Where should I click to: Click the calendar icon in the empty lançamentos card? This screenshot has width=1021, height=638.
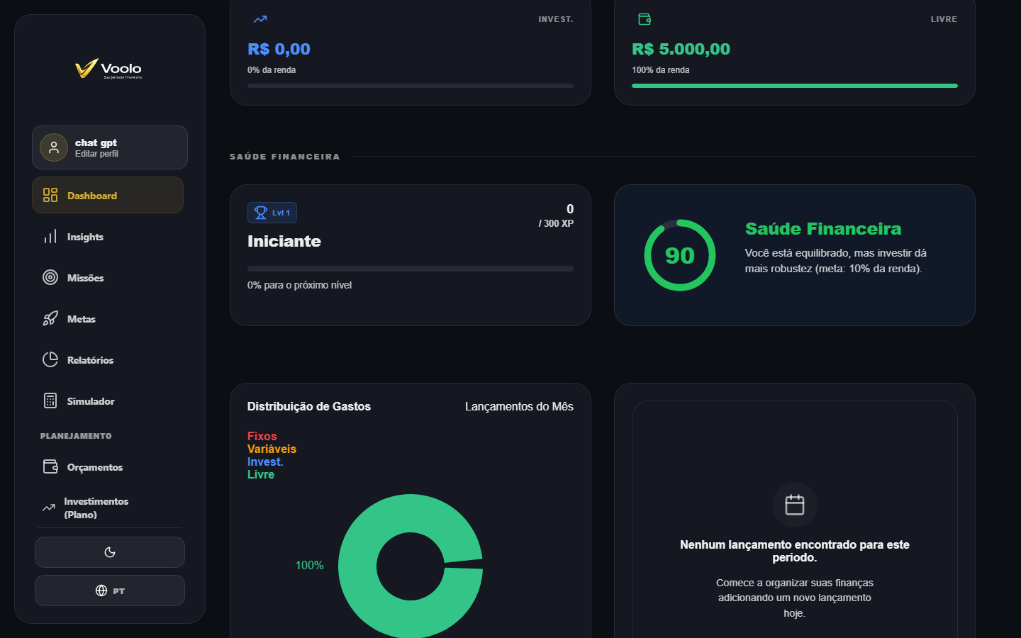pyautogui.click(x=795, y=505)
